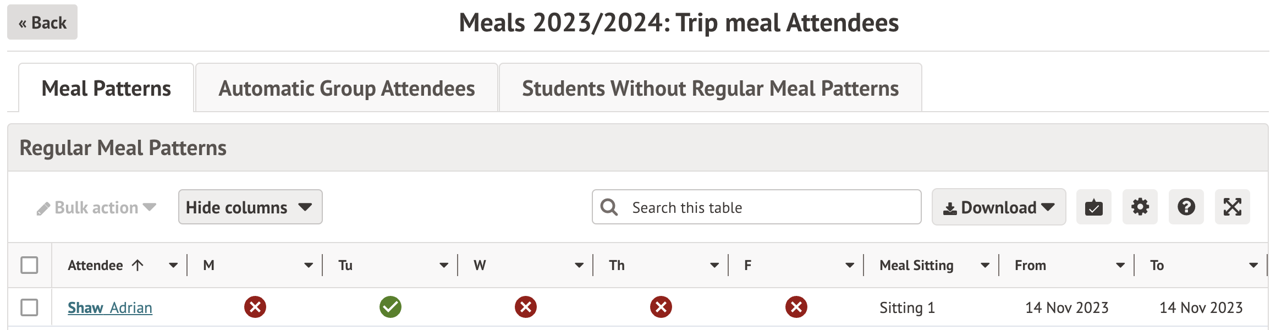Go back using the Back button

pos(42,23)
